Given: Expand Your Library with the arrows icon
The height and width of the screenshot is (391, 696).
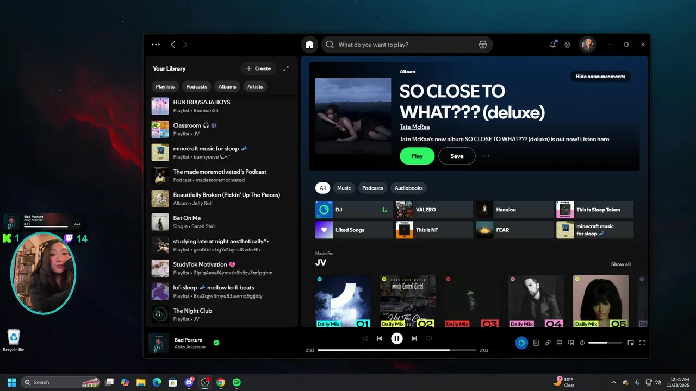Looking at the screenshot, I should pyautogui.click(x=286, y=68).
